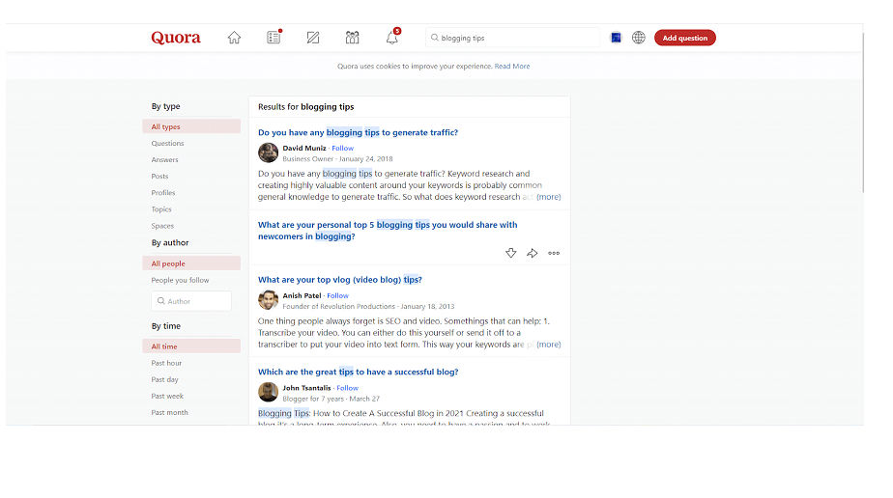Open Anish Patel's profile name link
Screen dimensions: 893x498
pos(302,295)
